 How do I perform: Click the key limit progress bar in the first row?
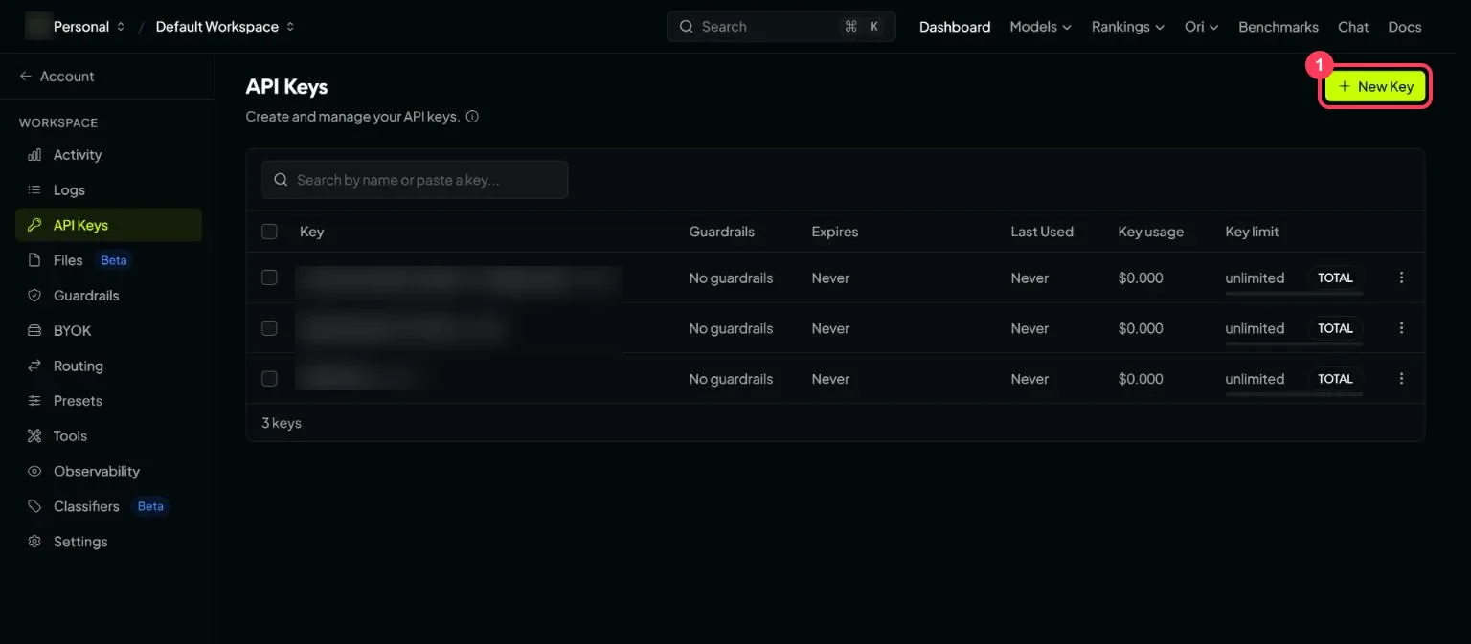pos(1294,293)
